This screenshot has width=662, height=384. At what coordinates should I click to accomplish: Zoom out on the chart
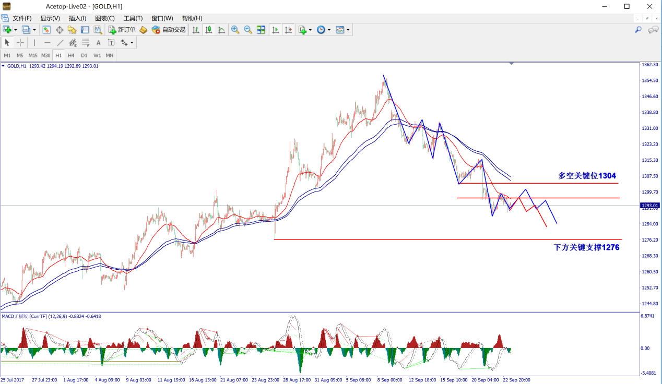(248, 30)
